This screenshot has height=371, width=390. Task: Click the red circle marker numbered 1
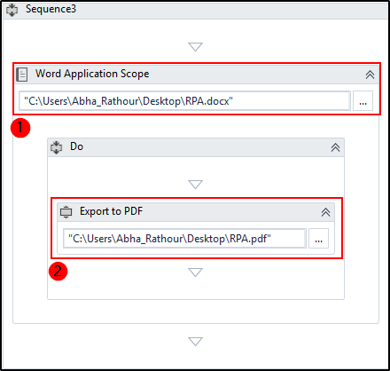pos(20,128)
